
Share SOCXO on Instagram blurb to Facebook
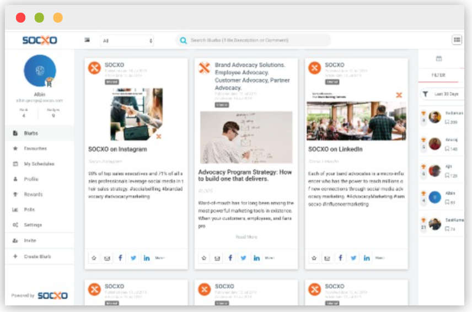click(120, 258)
